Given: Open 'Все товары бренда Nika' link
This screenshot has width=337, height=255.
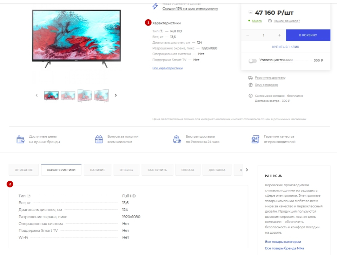Looking at the screenshot, I should tap(284, 248).
